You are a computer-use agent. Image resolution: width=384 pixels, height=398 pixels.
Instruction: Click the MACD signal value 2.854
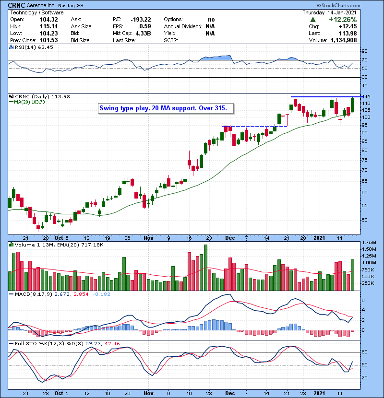click(x=81, y=294)
